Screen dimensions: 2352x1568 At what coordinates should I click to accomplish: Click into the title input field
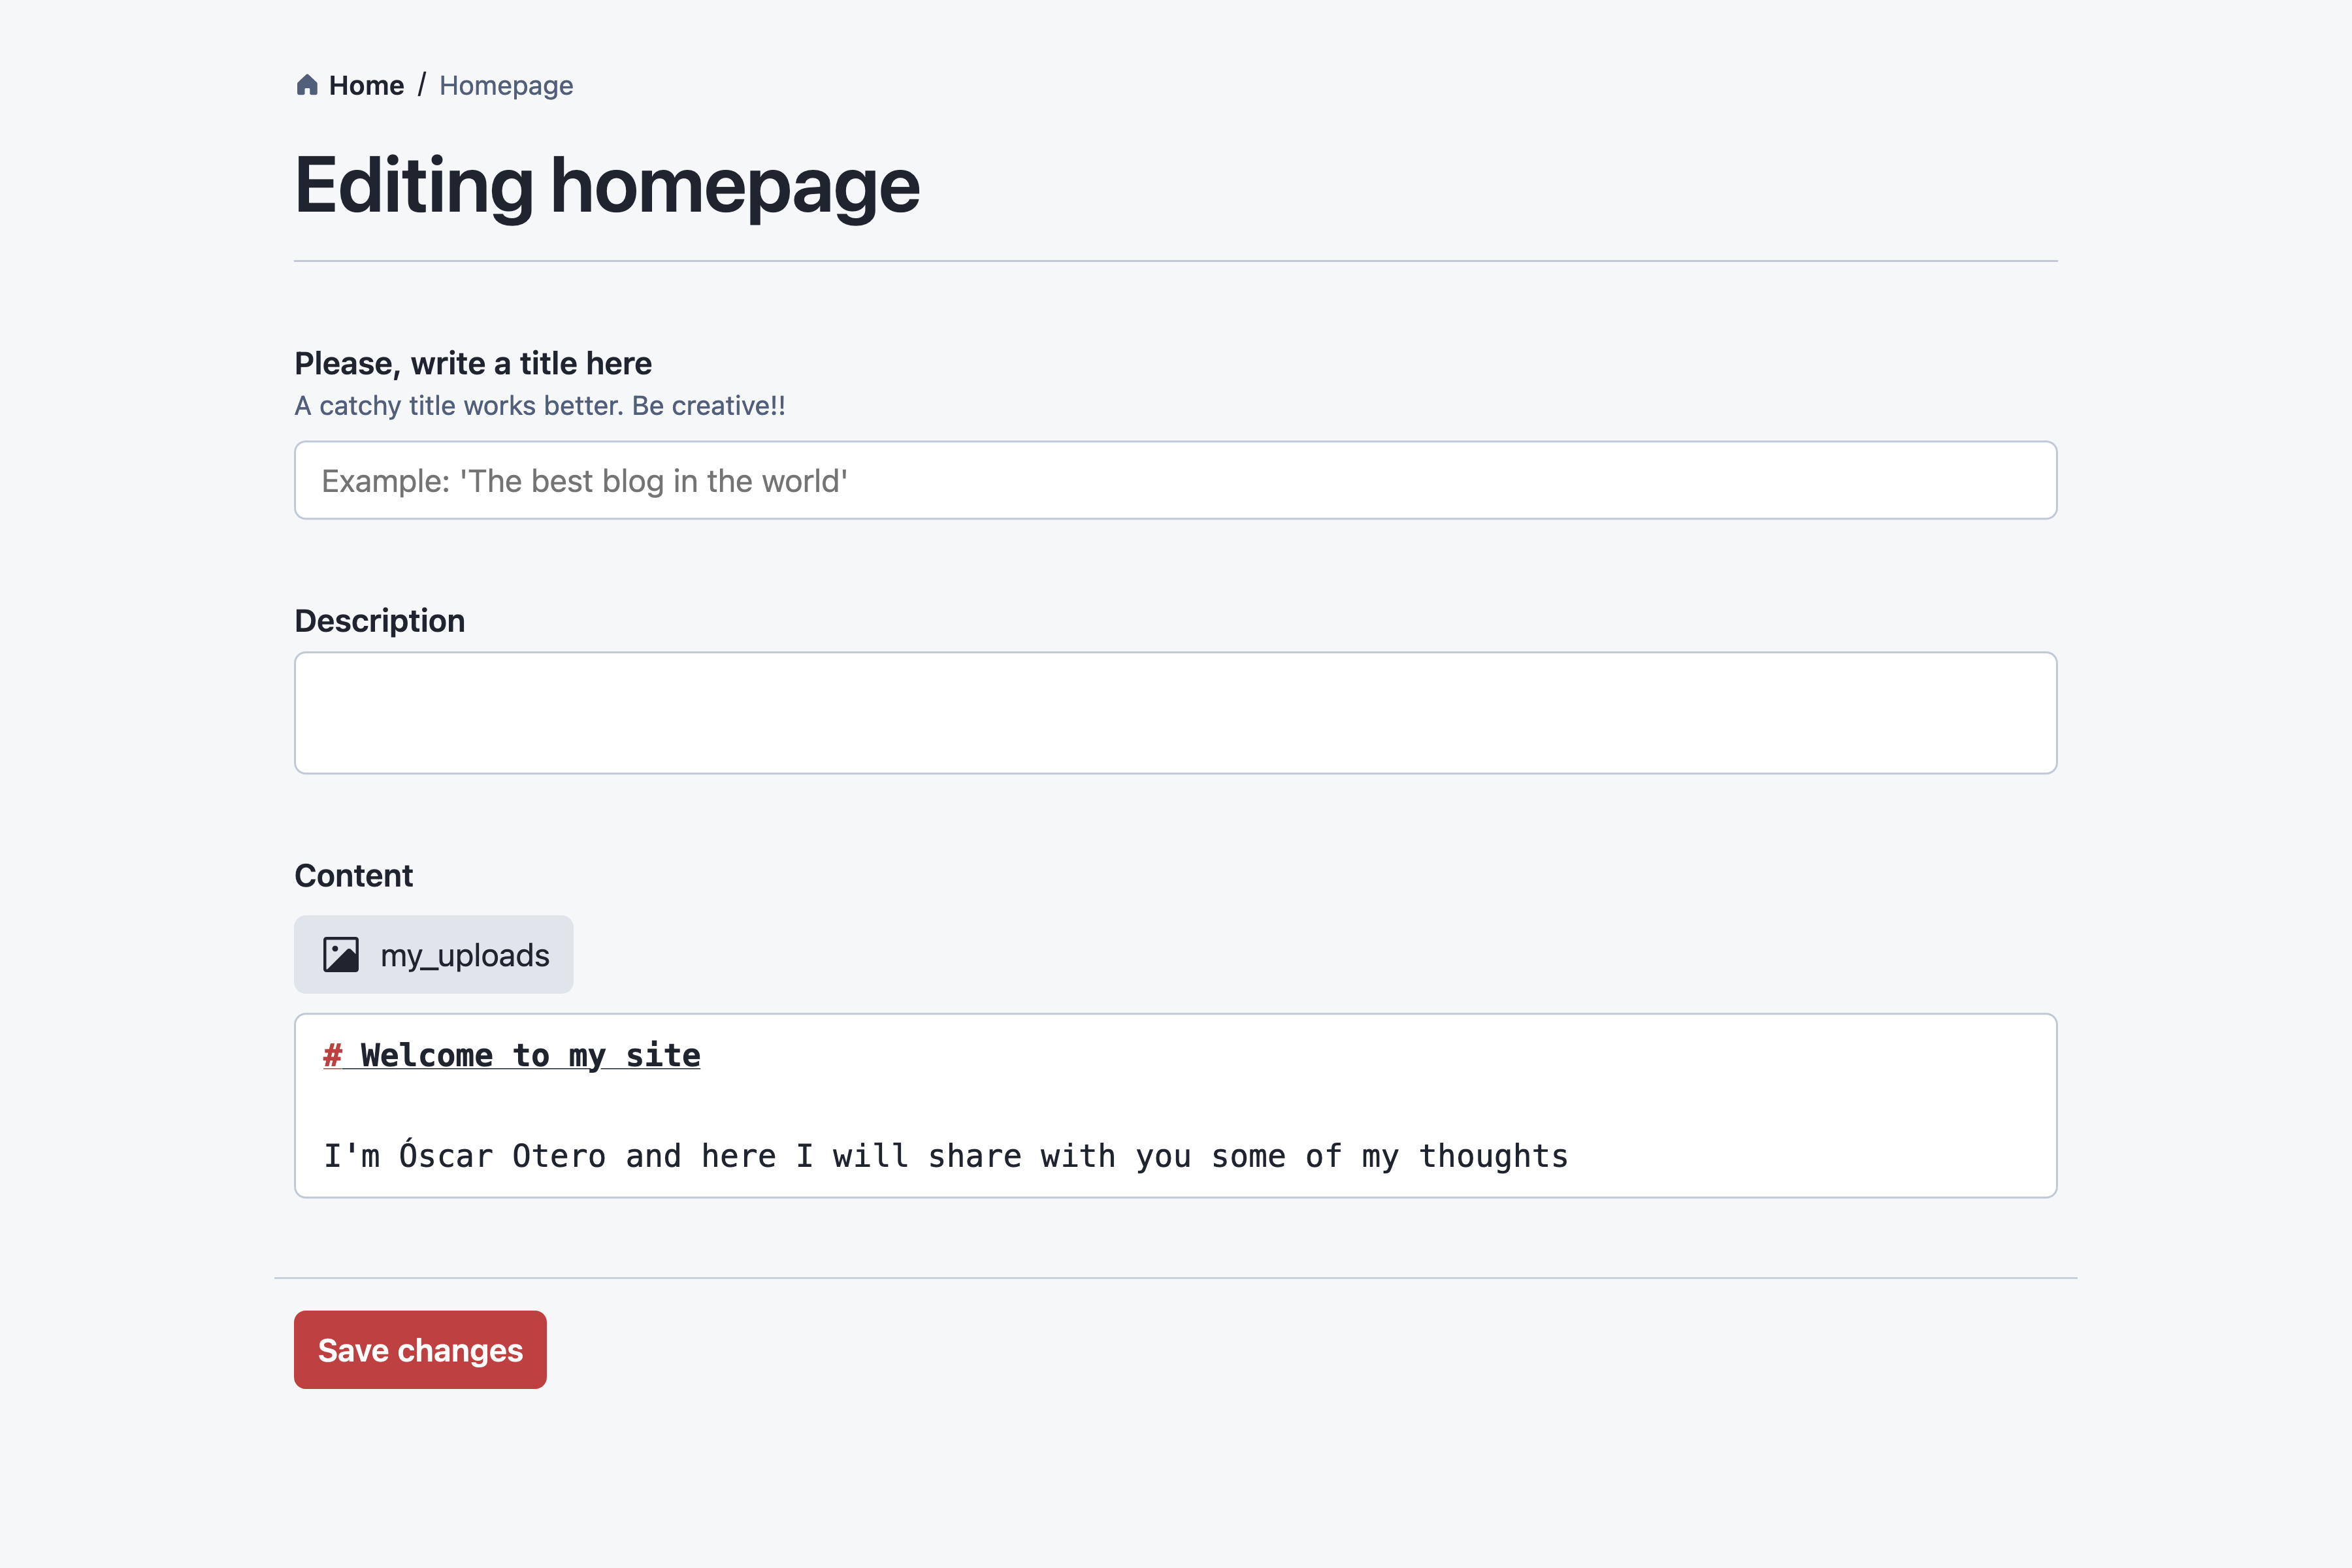point(1174,480)
